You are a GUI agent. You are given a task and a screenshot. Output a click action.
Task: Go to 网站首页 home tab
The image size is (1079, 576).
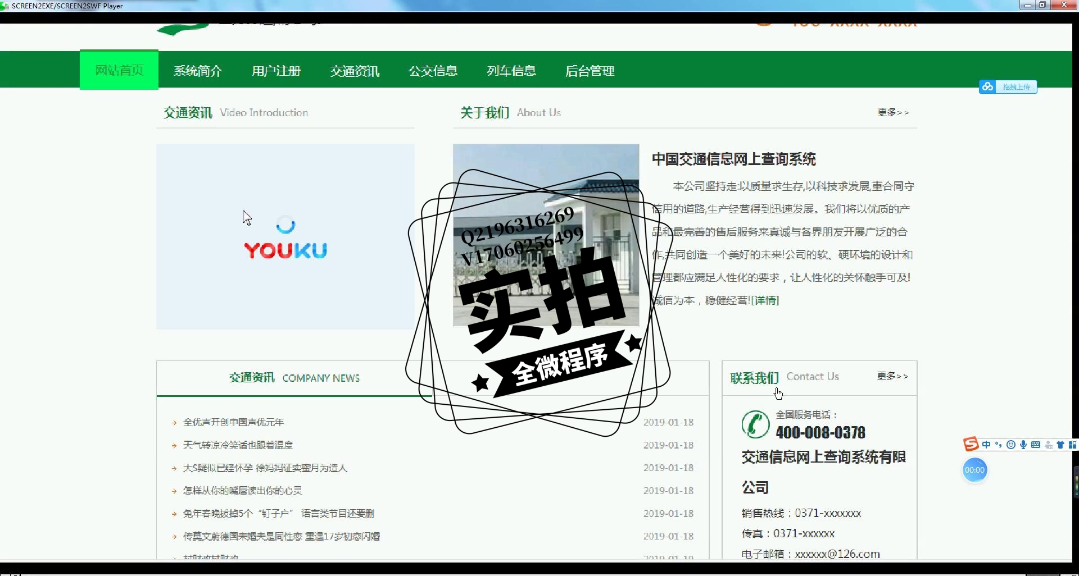click(x=119, y=70)
